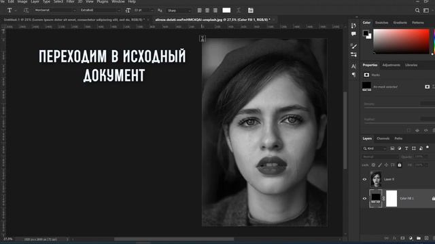Toggle layer filtering on or off

(428, 148)
